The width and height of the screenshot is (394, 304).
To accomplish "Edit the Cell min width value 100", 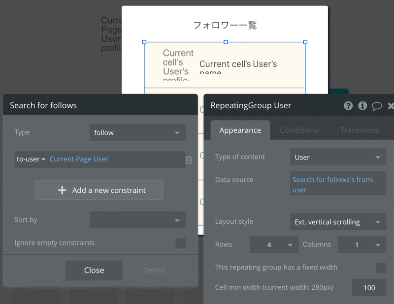I will [369, 287].
